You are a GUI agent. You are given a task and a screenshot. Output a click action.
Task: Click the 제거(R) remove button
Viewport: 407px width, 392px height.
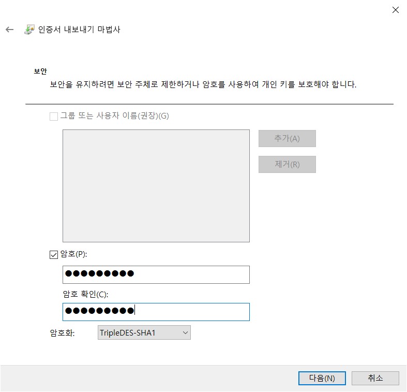pyautogui.click(x=287, y=164)
